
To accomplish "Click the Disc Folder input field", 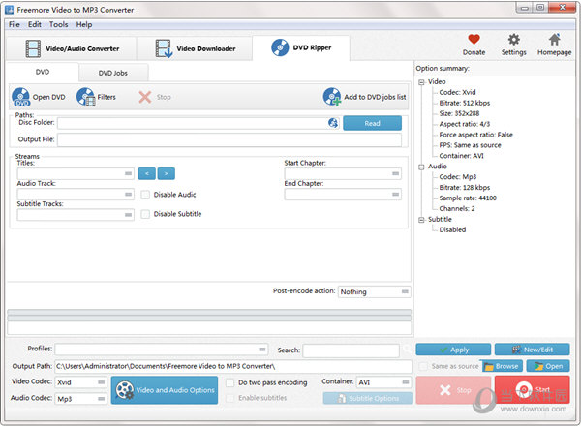I will pos(193,123).
